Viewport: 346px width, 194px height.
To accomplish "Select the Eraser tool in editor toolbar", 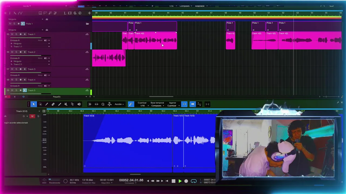I will [x=53, y=104].
